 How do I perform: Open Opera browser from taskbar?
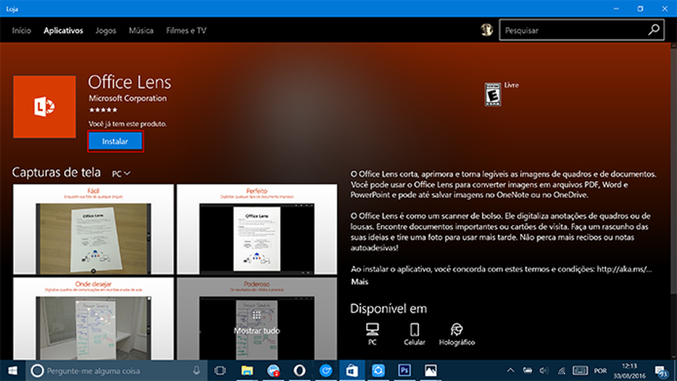(x=300, y=370)
